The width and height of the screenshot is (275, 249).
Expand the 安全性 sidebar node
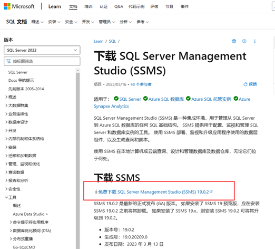tap(13, 189)
